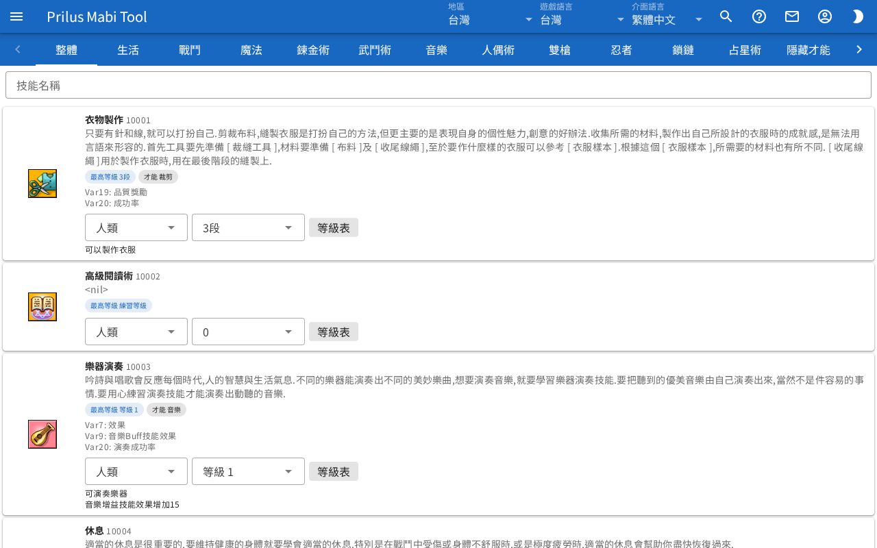The width and height of the screenshot is (877, 548).
Task: Click the 最高等級 3段 chip
Action: click(x=110, y=177)
